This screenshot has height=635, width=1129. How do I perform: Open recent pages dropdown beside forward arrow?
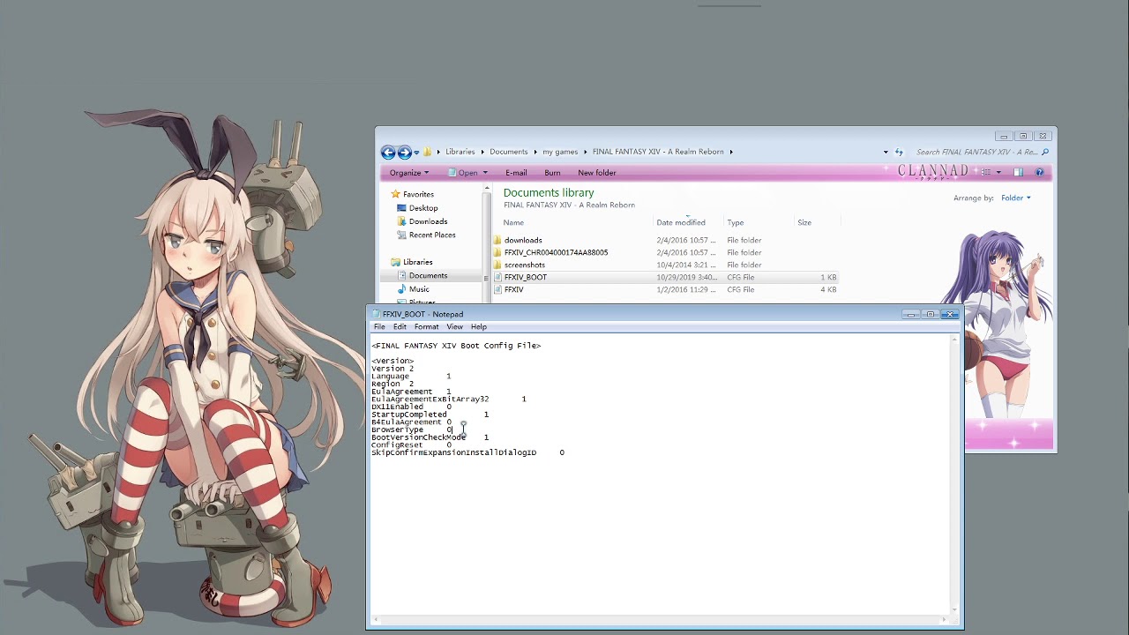[x=416, y=153]
